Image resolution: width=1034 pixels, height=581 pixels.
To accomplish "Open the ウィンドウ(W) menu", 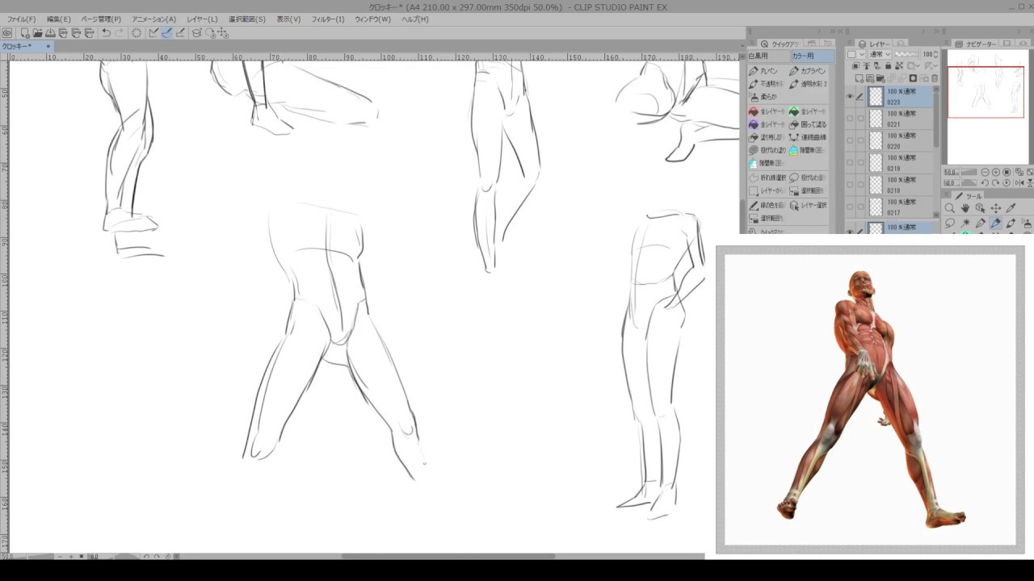I will pos(372,19).
